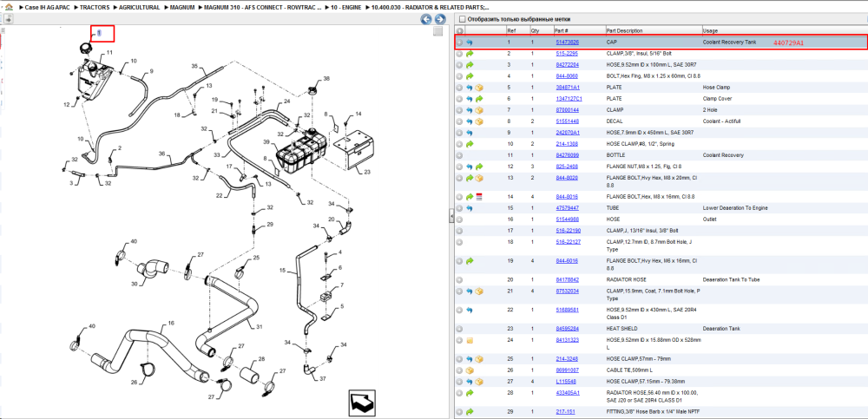Open 'TRACTORS' breadcrumb

(x=95, y=8)
